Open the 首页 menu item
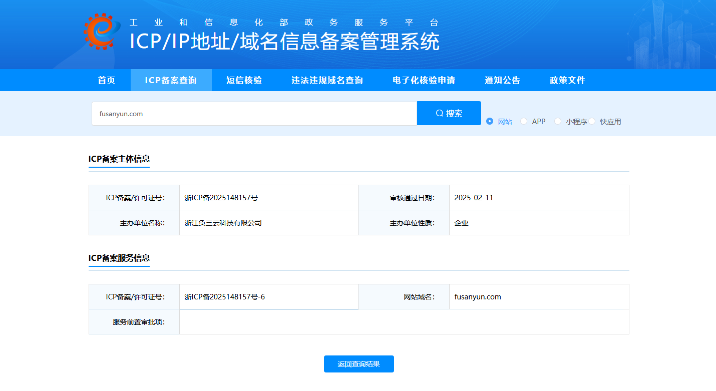Screen dimensions: 716x391 (x=107, y=80)
